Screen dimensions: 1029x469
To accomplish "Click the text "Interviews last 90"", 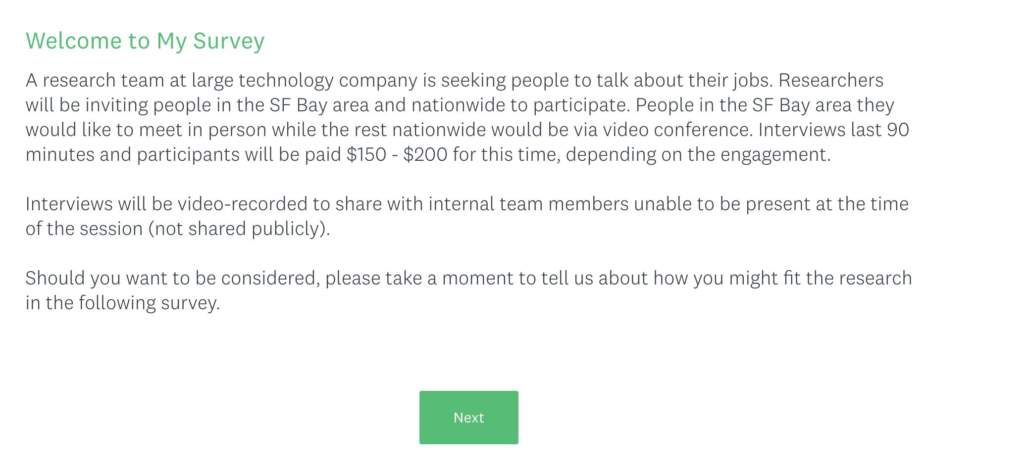I will [x=834, y=130].
